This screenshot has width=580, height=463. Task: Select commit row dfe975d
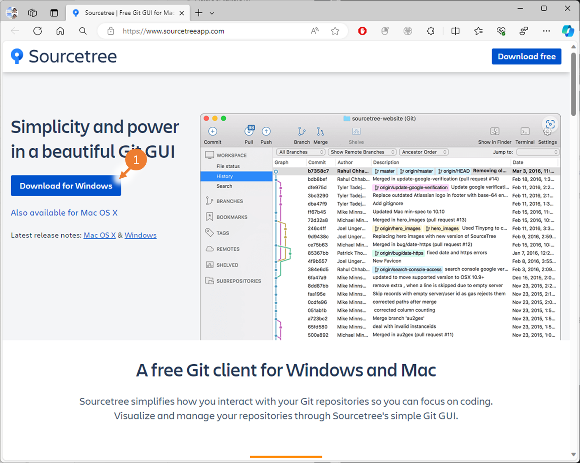click(416, 187)
